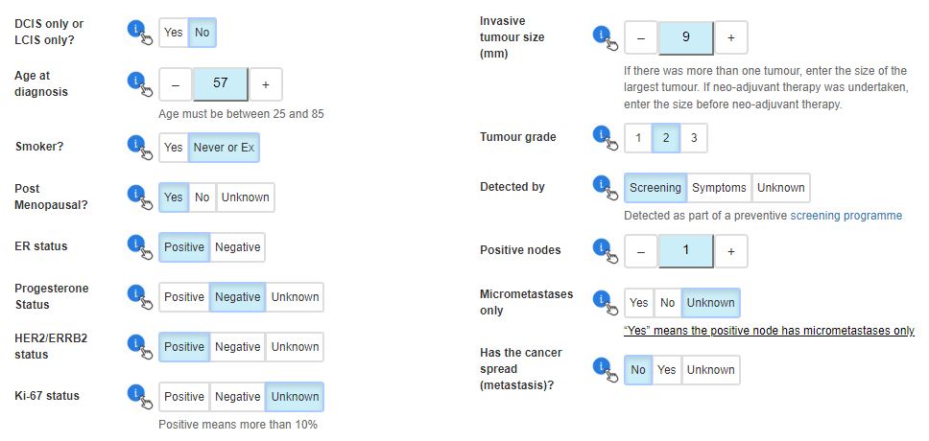Image resolution: width=929 pixels, height=441 pixels.
Task: Increase positive nodes with plus button
Action: (x=731, y=251)
